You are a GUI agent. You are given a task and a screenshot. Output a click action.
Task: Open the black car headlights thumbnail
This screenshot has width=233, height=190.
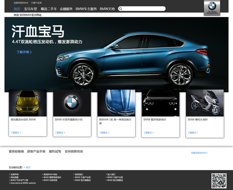tap(161, 103)
